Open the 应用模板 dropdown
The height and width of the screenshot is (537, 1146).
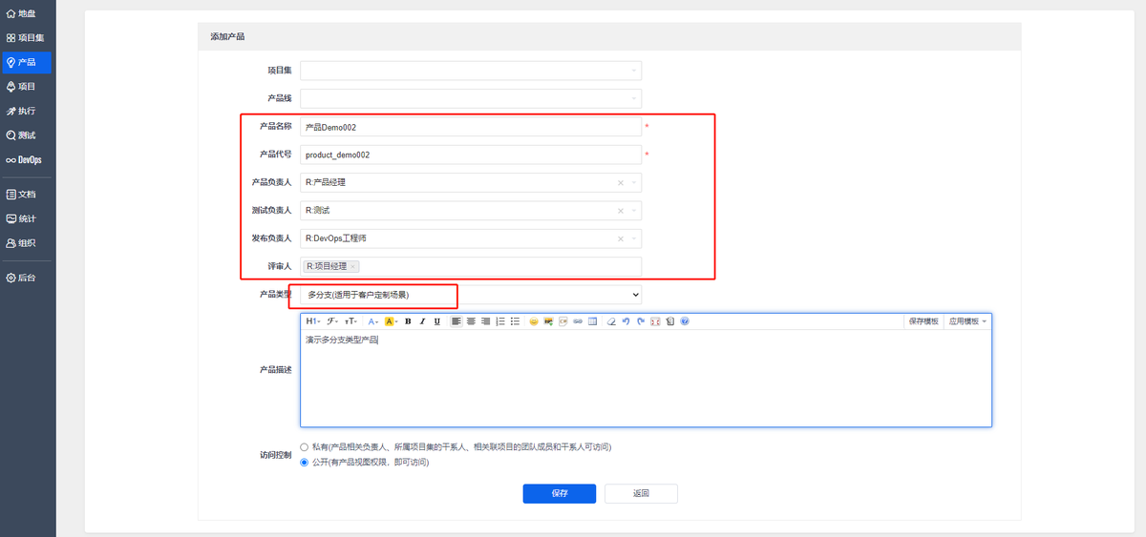967,321
